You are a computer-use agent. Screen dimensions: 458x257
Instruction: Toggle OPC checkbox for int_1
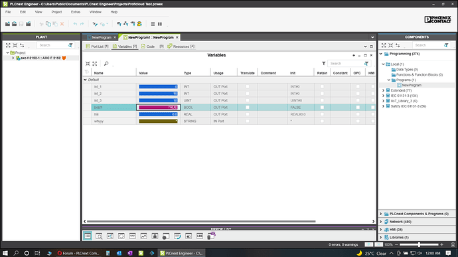[x=358, y=86]
